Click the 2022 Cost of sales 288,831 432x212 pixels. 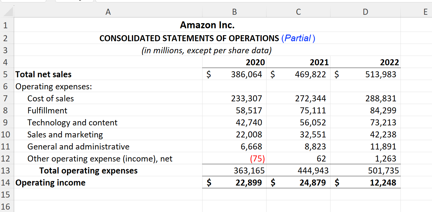(x=365, y=98)
